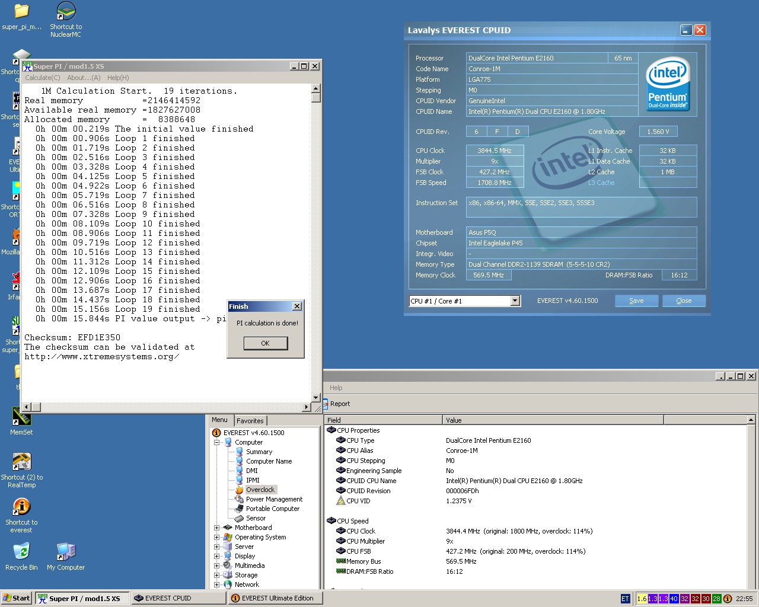Expand the Server tree node

(x=217, y=547)
